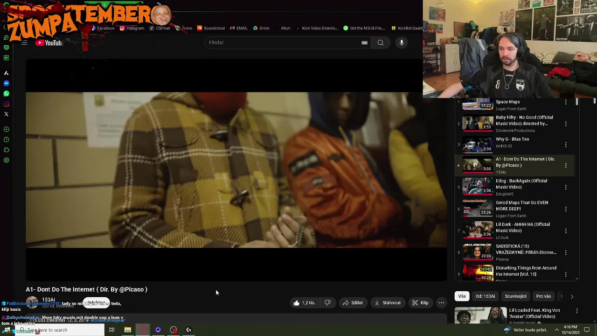
Task: Click the Stáhnout download button
Action: [388, 303]
